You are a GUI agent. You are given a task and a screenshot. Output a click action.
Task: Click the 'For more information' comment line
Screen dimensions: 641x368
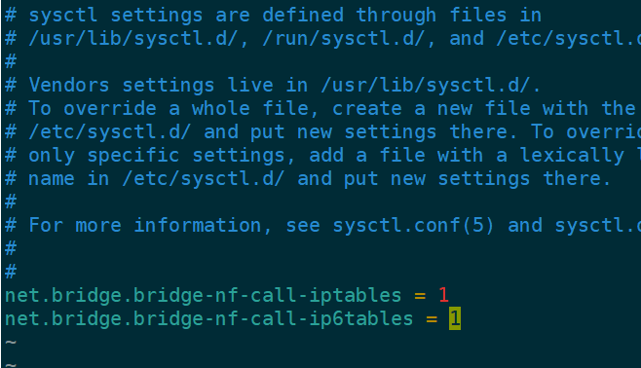323,226
